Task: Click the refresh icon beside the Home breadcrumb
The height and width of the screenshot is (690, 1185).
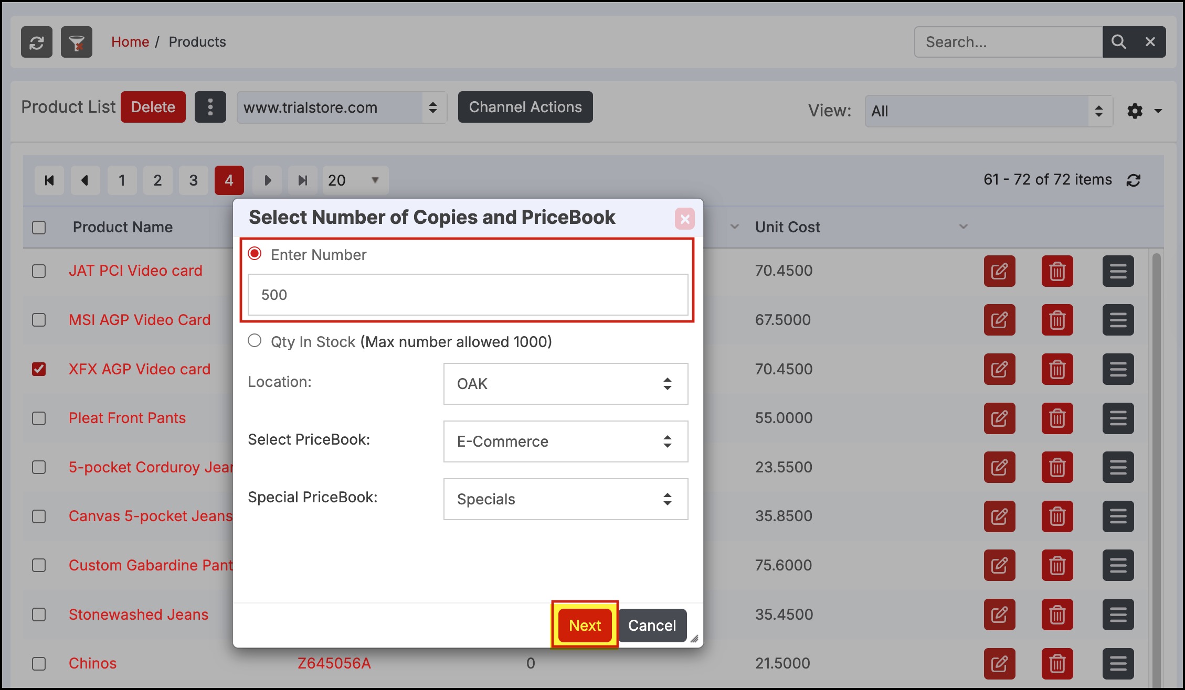Action: (36, 42)
